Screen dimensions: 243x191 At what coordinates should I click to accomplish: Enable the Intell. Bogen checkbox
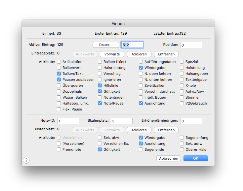[141, 97]
